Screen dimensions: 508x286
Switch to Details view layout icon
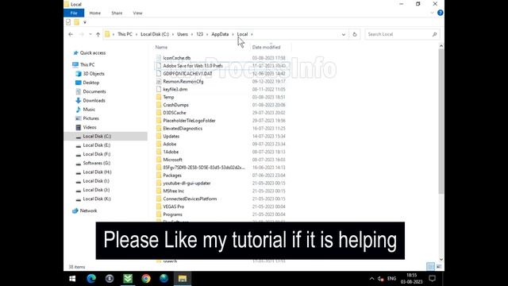(x=430, y=267)
